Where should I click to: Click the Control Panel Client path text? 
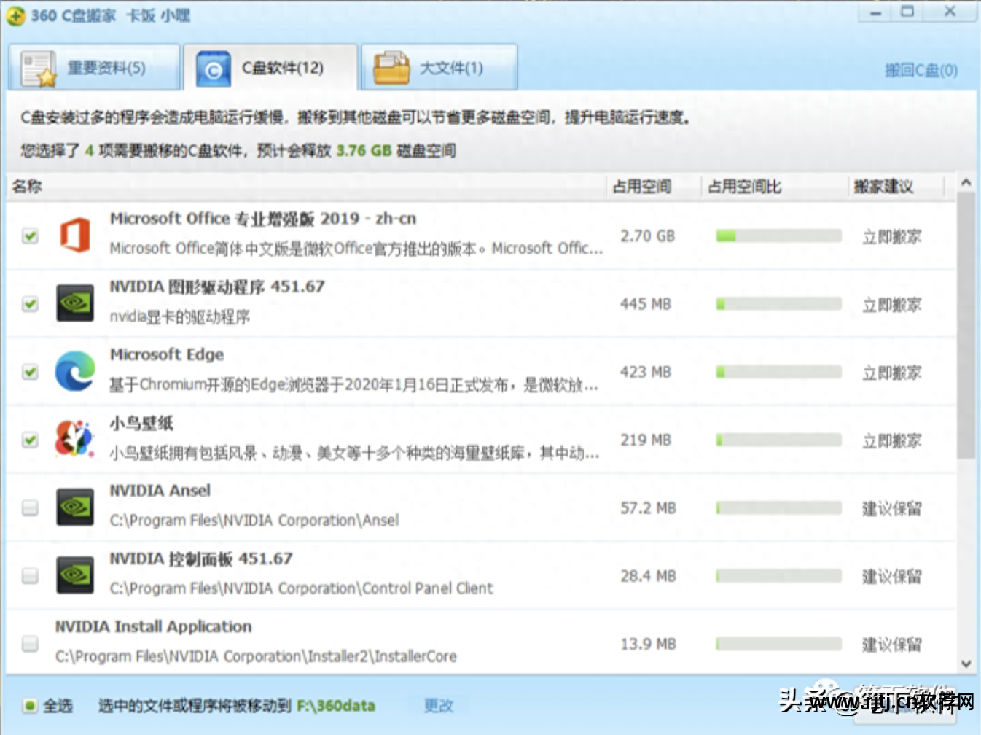(301, 588)
